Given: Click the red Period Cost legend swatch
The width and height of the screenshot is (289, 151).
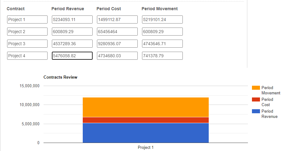Looking at the screenshot, I should click(x=256, y=100).
